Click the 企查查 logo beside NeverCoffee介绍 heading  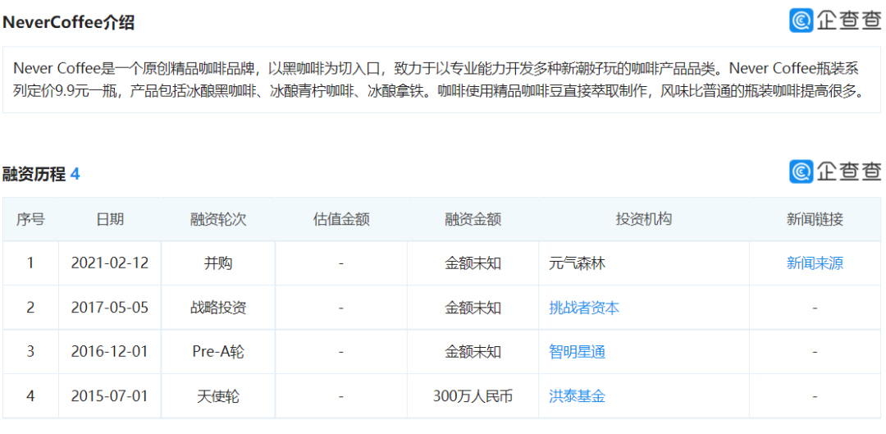835,21
